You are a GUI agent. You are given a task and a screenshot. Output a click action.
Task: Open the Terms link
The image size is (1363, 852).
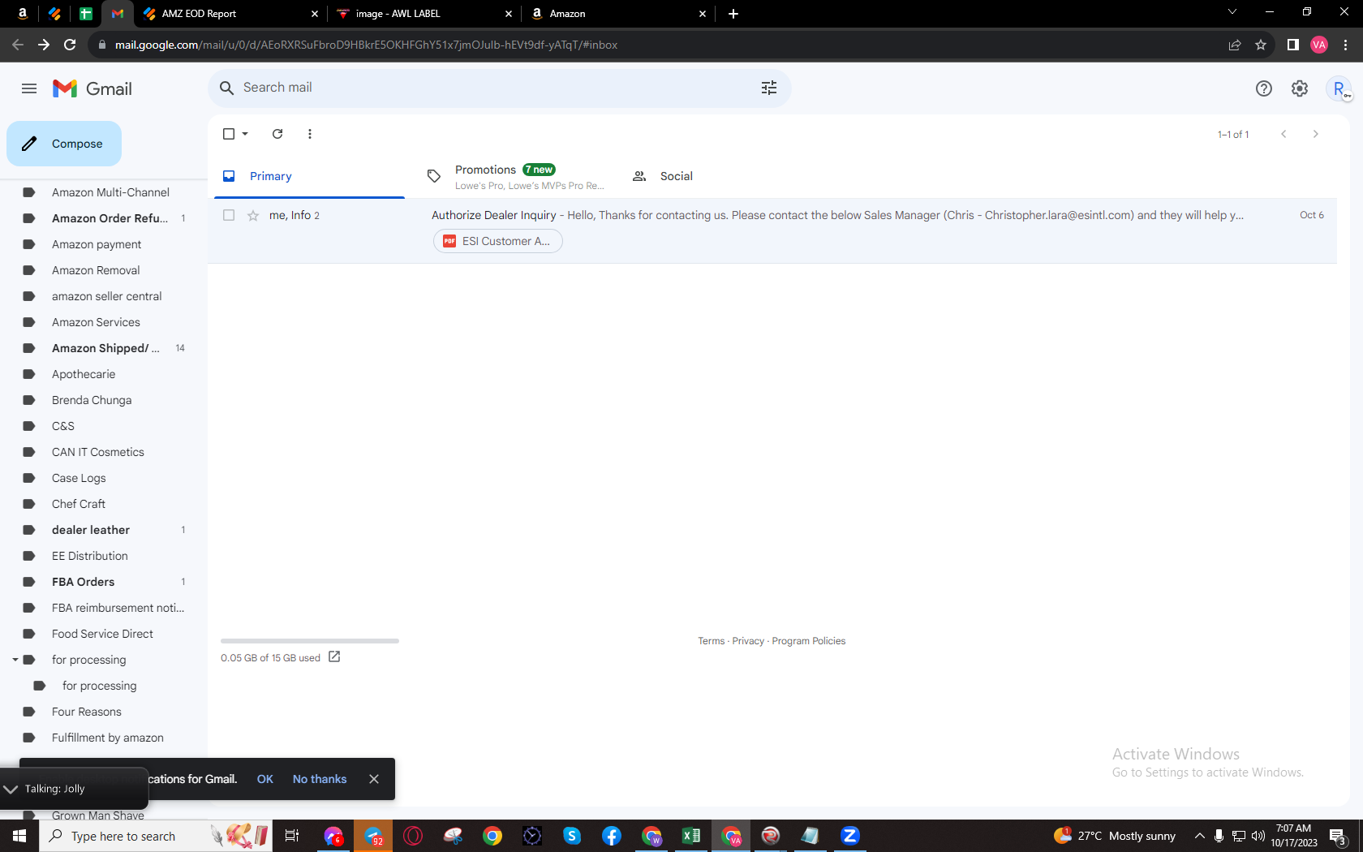(x=711, y=641)
